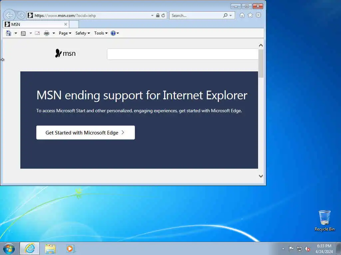Expand print options dropdown arrow
The height and width of the screenshot is (255, 341).
[x=54, y=33]
